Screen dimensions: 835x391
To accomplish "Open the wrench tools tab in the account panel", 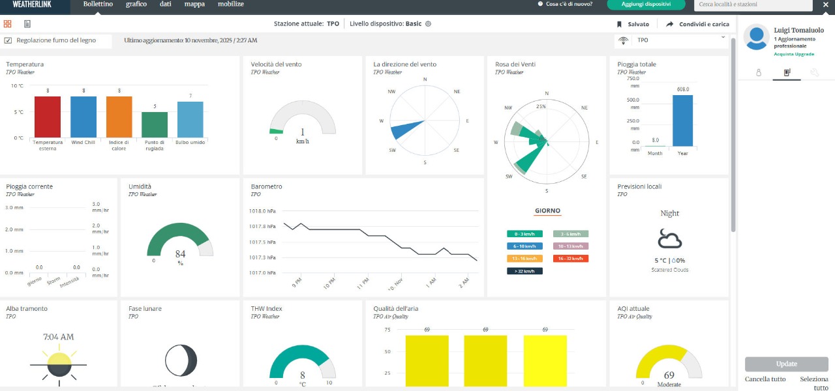I will click(x=814, y=73).
